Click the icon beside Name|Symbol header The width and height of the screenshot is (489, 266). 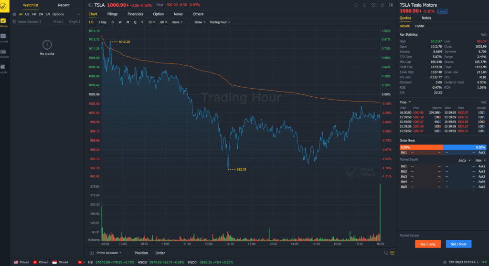(x=14, y=22)
